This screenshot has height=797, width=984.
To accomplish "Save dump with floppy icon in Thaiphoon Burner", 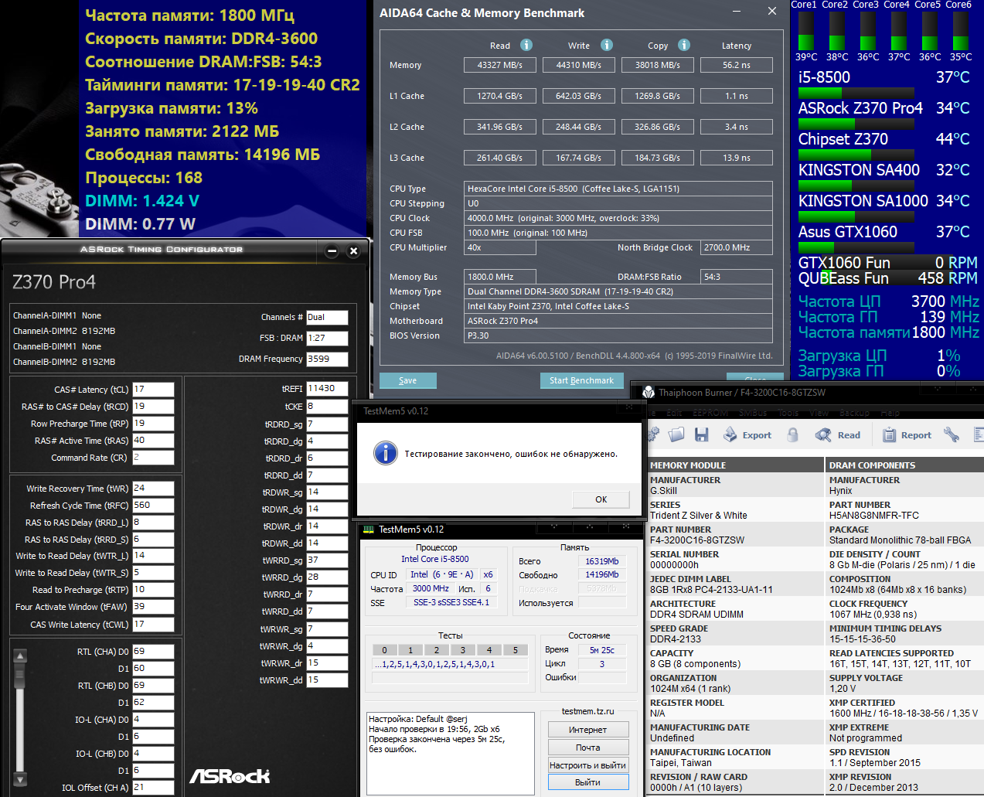I will [x=701, y=434].
